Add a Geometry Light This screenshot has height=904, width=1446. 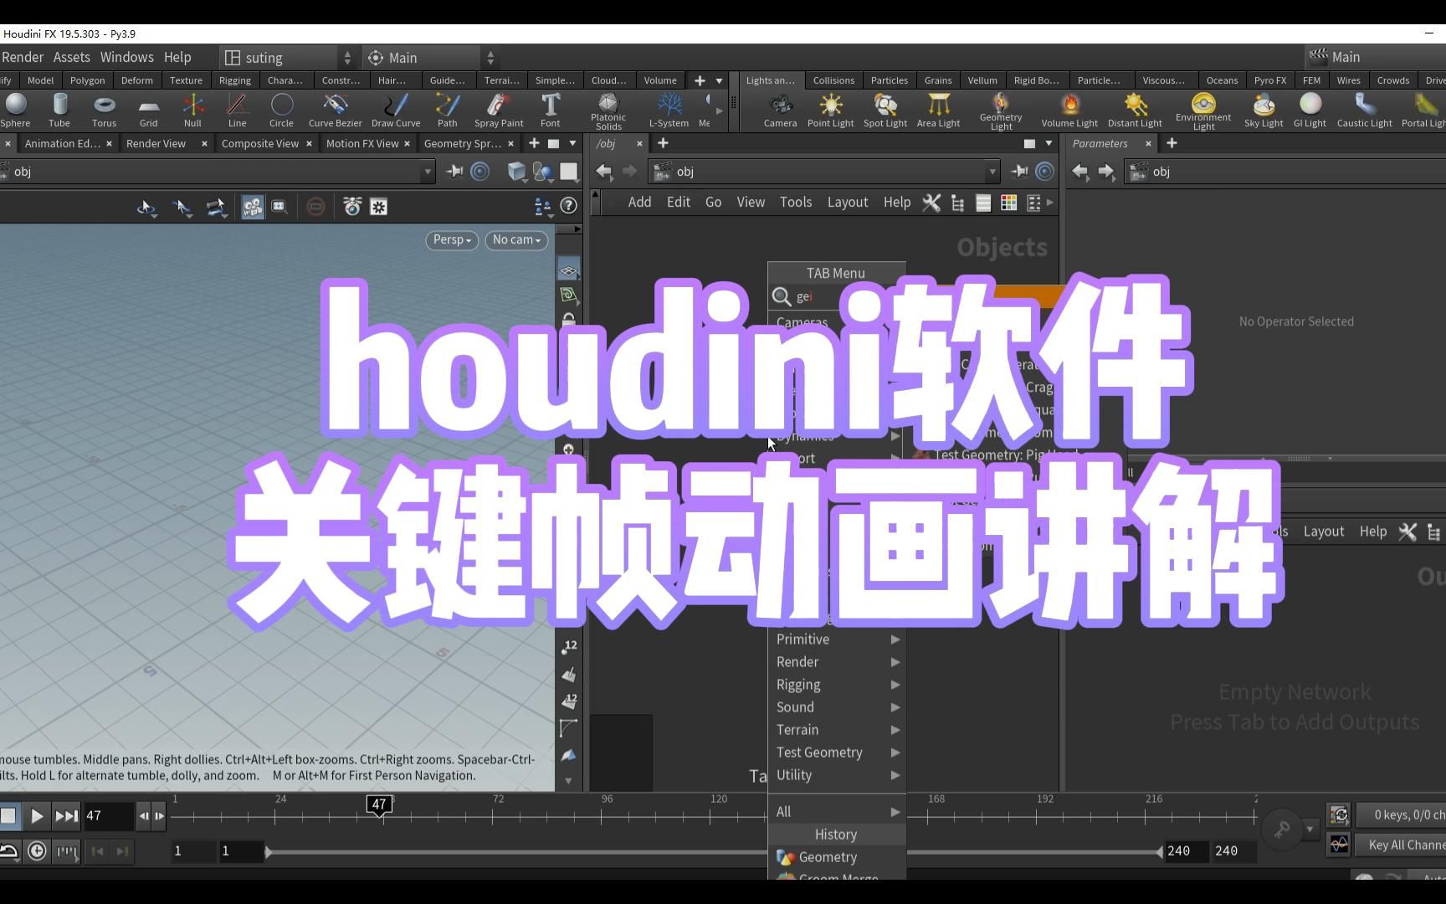tap(1001, 111)
